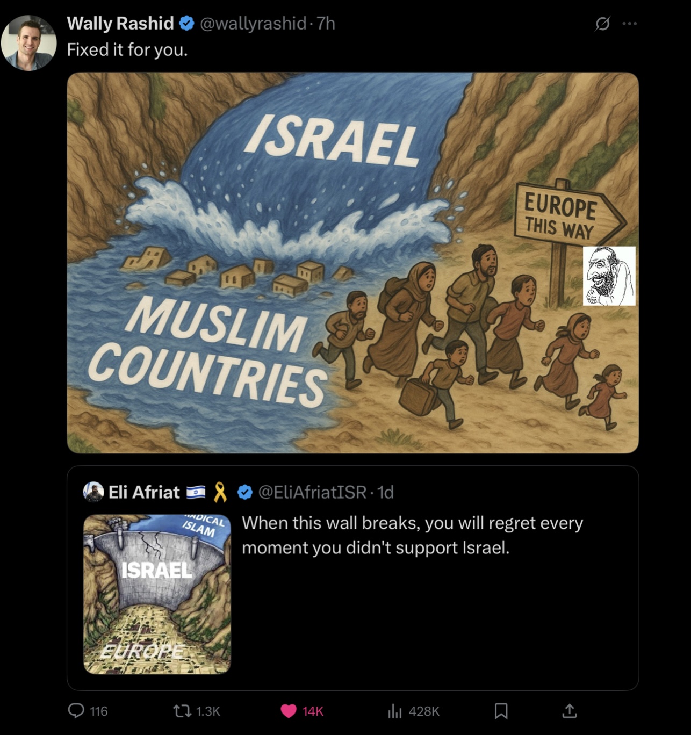Screen dimensions: 691x735
Task: Open the quoted dam image thumbnail
Action: (157, 594)
